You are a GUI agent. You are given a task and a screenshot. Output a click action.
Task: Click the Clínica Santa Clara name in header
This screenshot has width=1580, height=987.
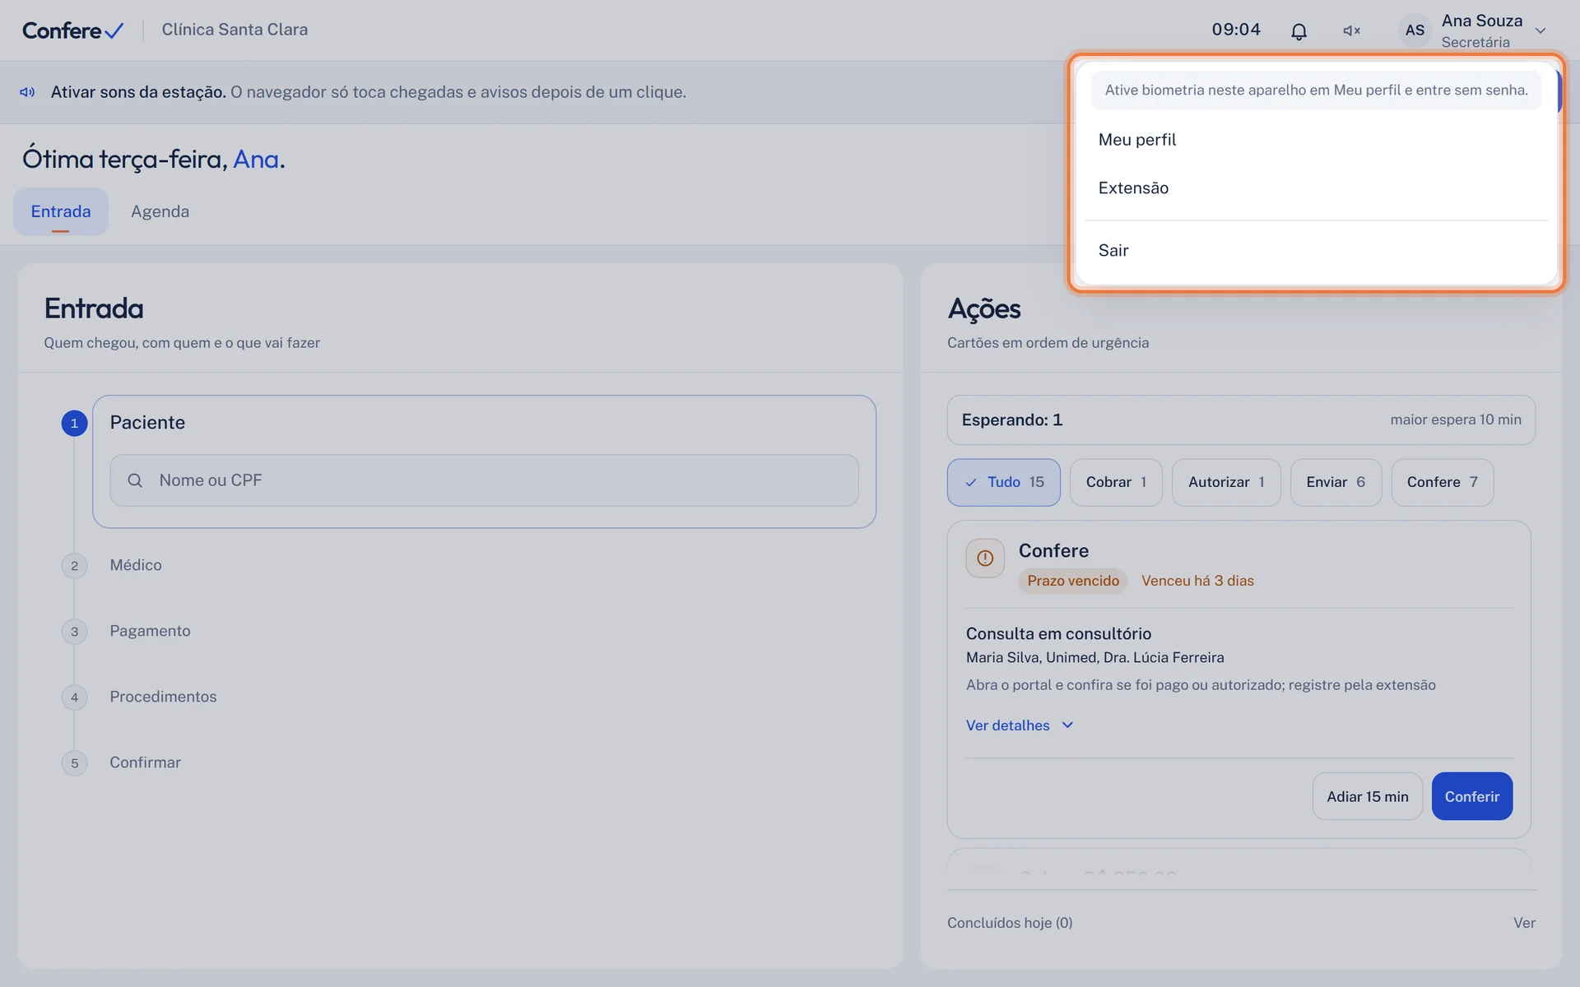pos(235,30)
